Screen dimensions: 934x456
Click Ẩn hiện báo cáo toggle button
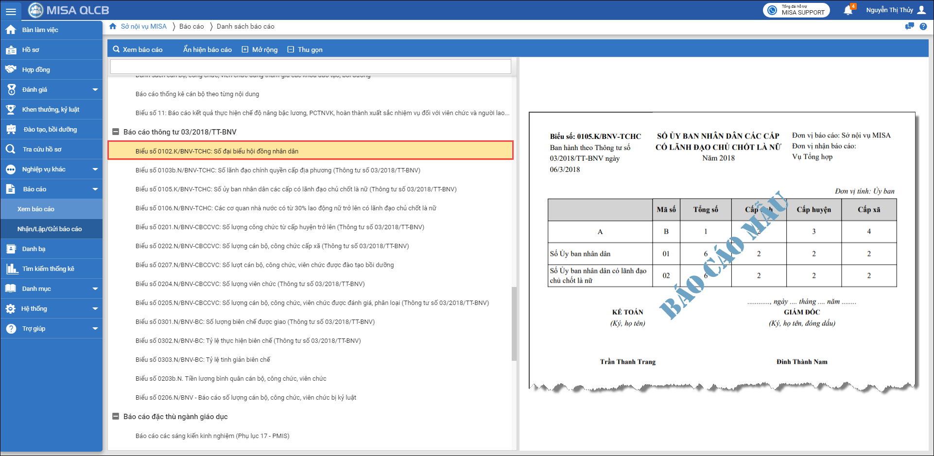coord(207,50)
